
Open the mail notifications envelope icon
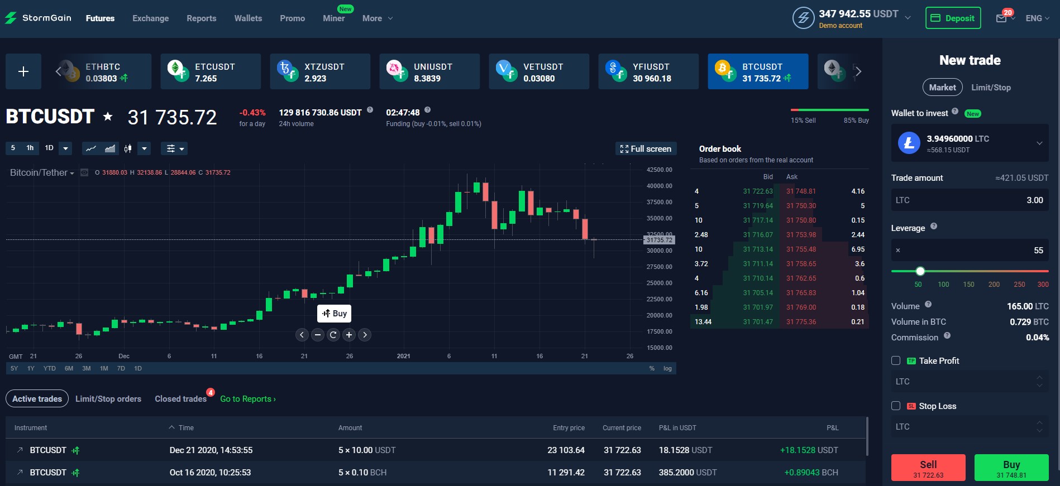tap(1001, 18)
